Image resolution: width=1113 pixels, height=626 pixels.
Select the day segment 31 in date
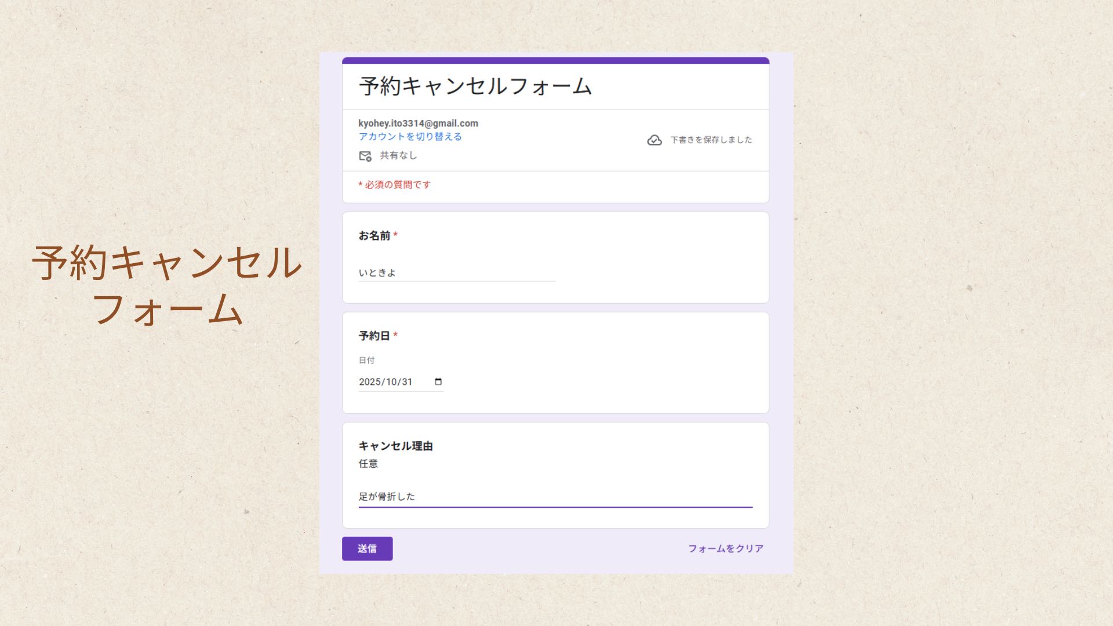click(407, 382)
